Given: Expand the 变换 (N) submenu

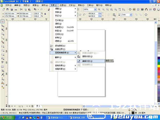Looking at the screenshot, I should point(63,12).
